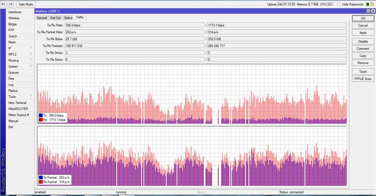
Task: Click the Tx Bytes field 25.7 GiB
Action: tap(134, 39)
